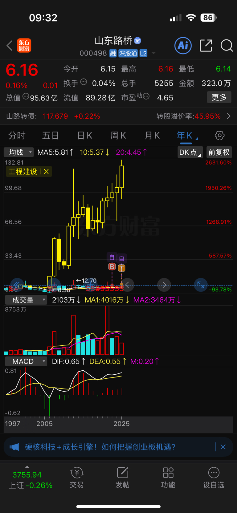Tap the 工程建设 sector label
Image resolution: width=237 pixels, height=513 pixels.
click(22, 172)
